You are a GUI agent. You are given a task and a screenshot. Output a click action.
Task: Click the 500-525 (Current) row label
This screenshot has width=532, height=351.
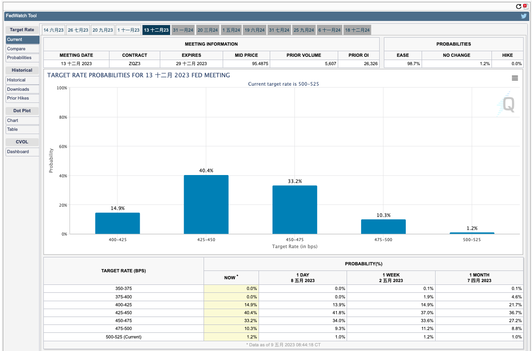click(123, 337)
